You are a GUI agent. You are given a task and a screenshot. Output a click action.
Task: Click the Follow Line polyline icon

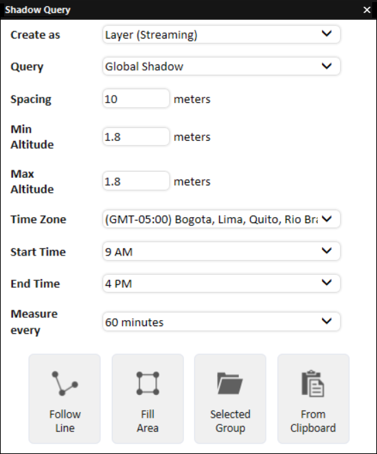pyautogui.click(x=65, y=383)
